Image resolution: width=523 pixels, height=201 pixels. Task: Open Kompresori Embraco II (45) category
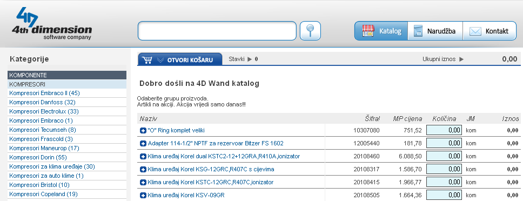coord(45,93)
